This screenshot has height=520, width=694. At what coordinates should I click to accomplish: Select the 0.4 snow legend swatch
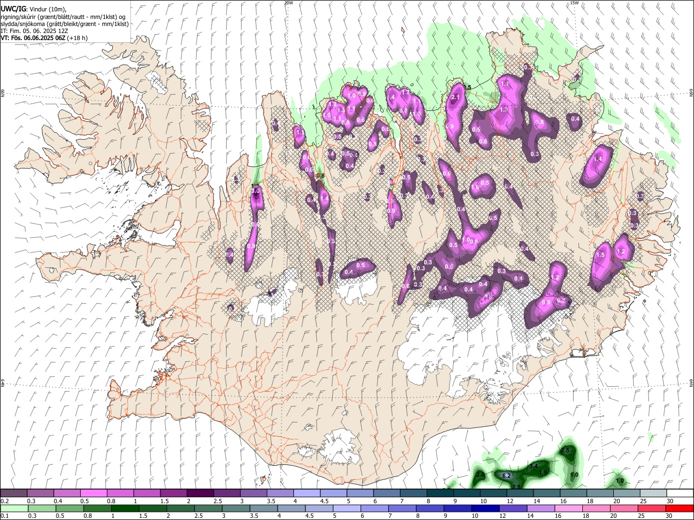click(x=67, y=493)
